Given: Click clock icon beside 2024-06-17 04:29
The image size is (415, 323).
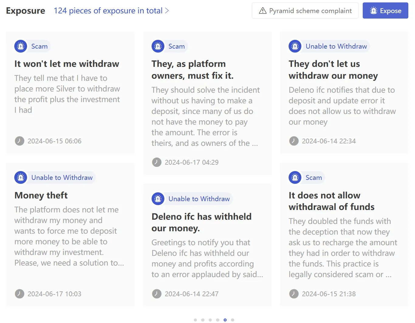Looking at the screenshot, I should (x=157, y=162).
